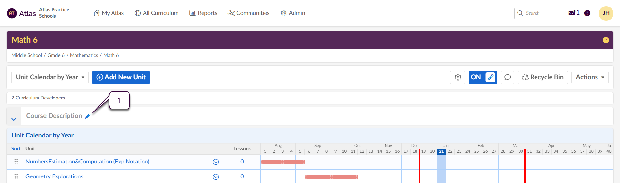Image resolution: width=620 pixels, height=183 pixels.
Task: Grab the drag handle for Geometry Explorations
Action: pyautogui.click(x=16, y=176)
